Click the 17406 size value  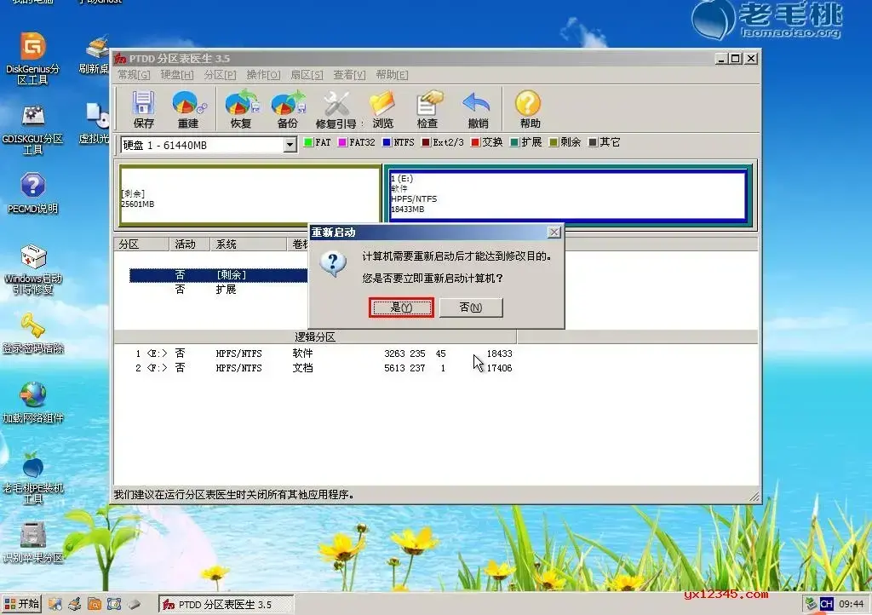tap(499, 368)
